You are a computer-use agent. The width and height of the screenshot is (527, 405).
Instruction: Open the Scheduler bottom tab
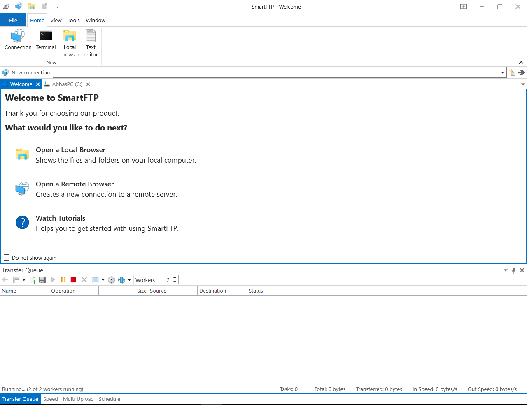tap(110, 399)
